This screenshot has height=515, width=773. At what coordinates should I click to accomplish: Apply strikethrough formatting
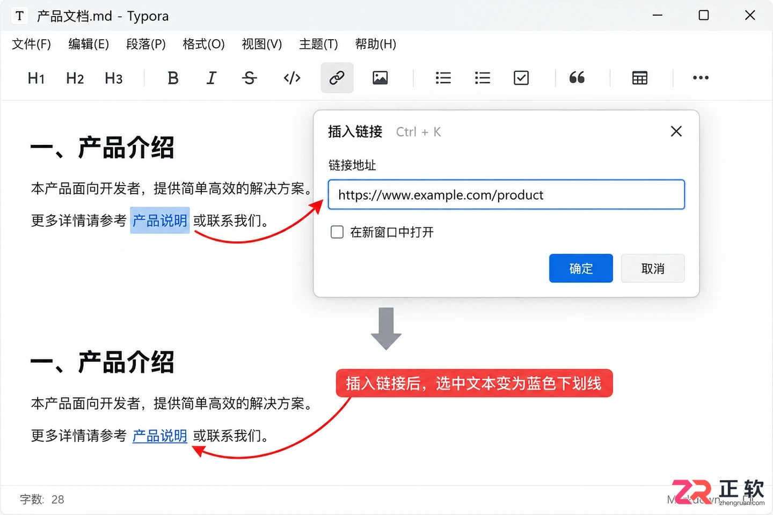tap(249, 78)
